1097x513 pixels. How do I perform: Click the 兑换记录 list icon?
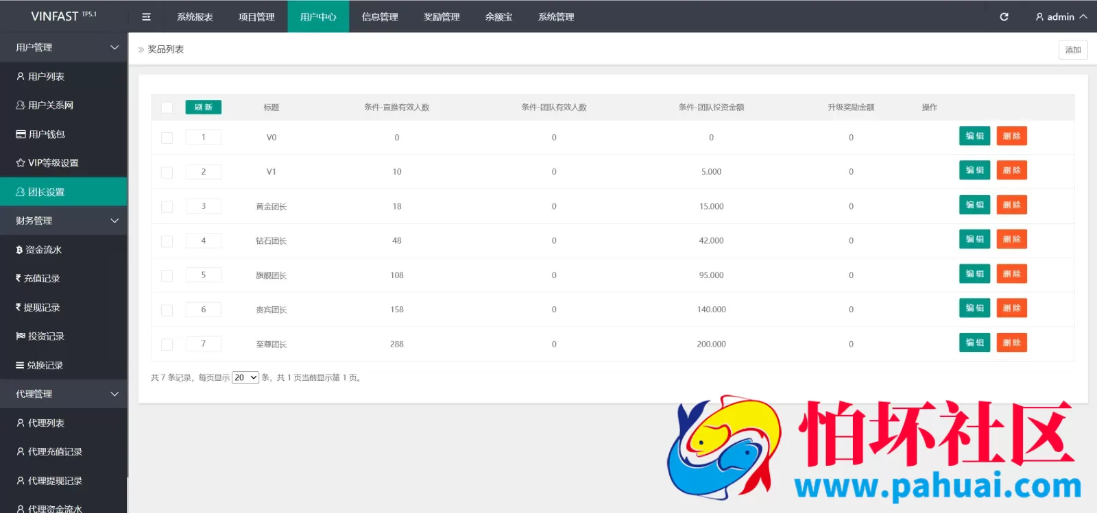(x=20, y=365)
